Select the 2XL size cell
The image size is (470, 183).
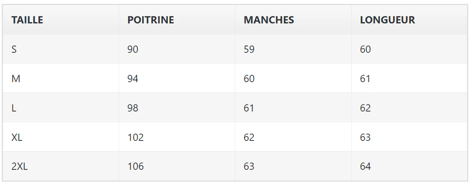61,166
